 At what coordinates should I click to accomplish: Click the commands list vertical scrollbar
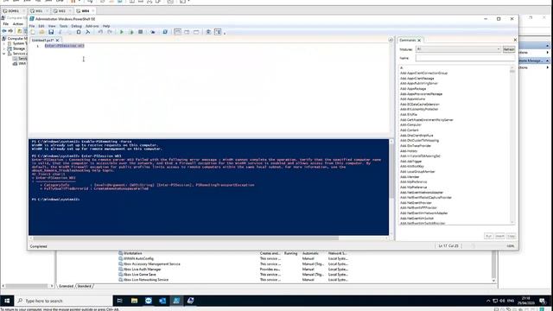tap(512, 144)
